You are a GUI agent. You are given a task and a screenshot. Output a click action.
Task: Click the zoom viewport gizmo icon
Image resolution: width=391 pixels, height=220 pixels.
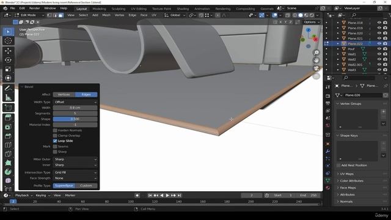point(316,53)
